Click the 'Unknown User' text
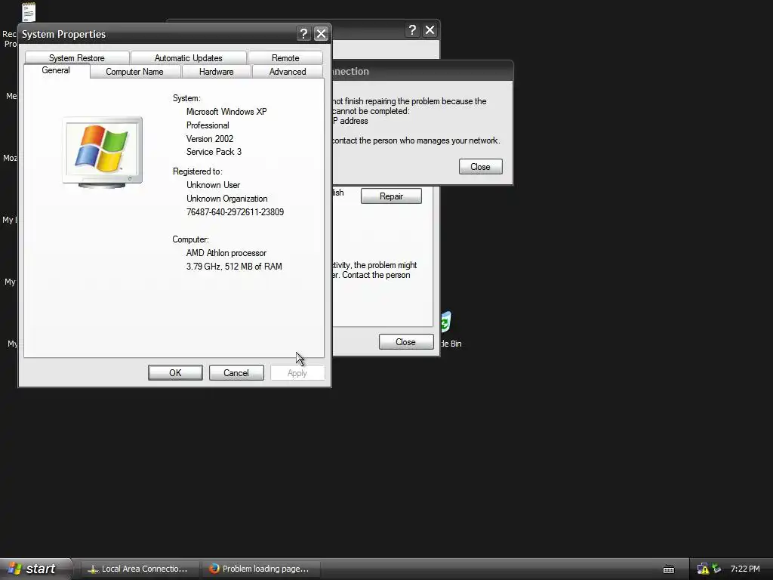 click(213, 185)
